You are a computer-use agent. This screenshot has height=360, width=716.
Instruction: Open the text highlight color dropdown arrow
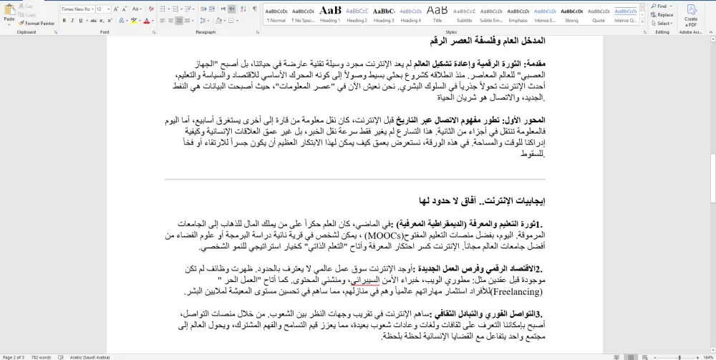tap(139, 21)
